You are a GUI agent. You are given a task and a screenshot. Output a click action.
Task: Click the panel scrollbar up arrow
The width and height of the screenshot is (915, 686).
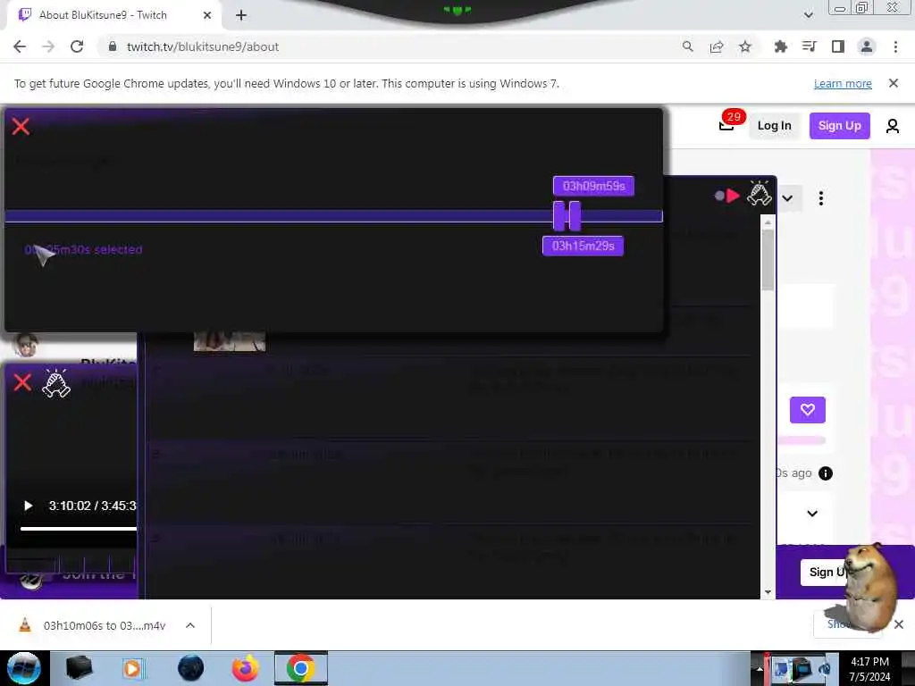(x=768, y=222)
